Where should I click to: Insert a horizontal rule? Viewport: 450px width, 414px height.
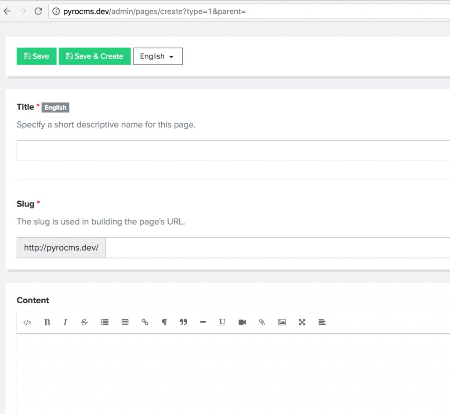203,322
